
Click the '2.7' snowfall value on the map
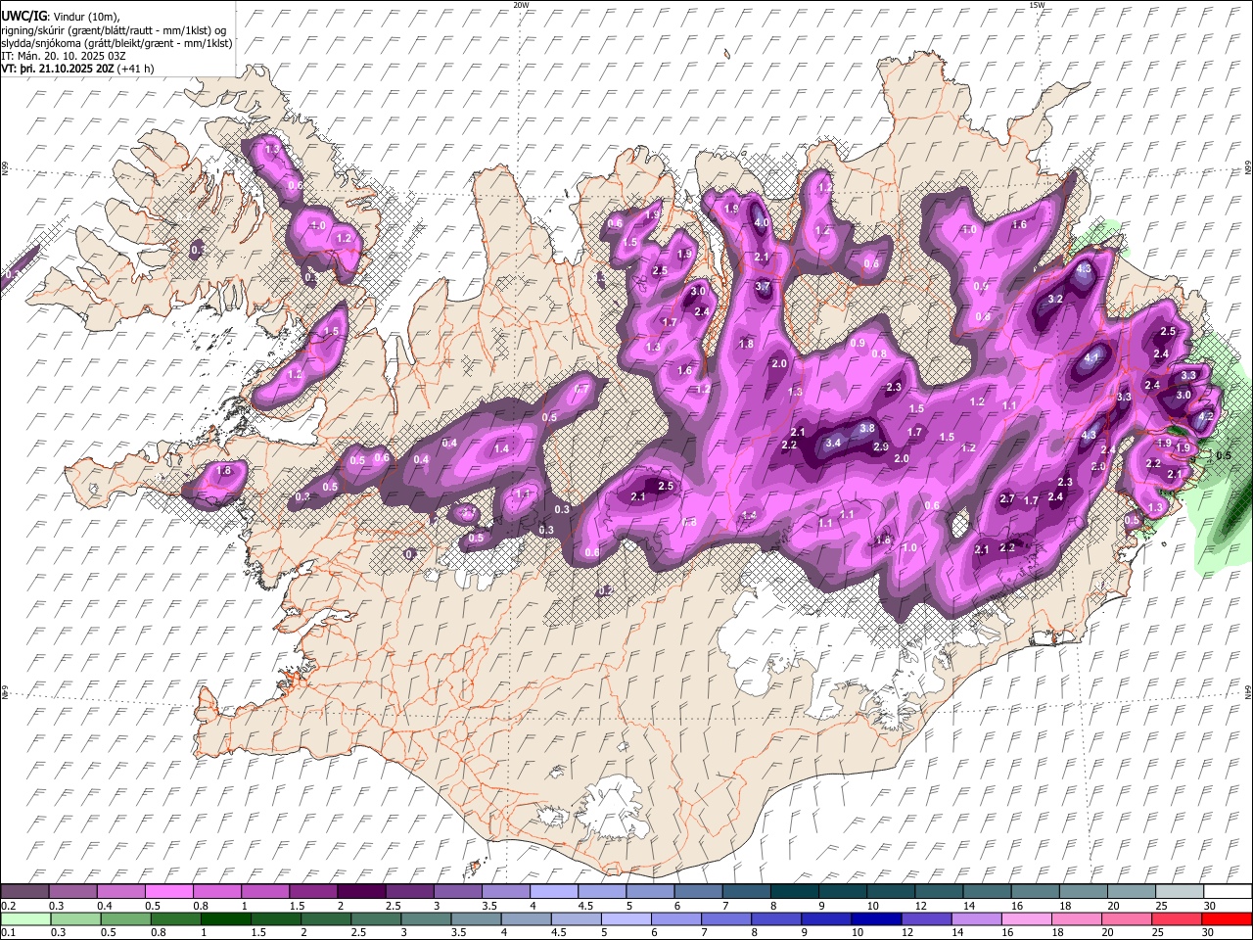point(1007,499)
